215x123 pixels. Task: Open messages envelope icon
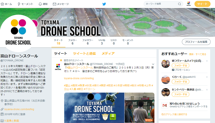click(x=54, y=4)
